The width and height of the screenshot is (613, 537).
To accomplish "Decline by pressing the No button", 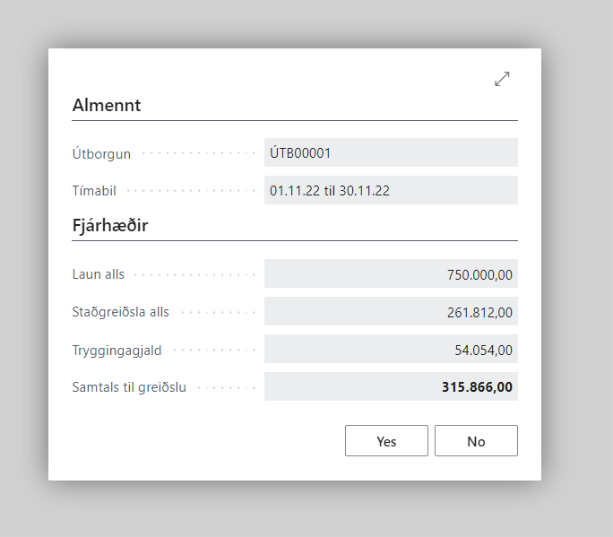I will (476, 441).
